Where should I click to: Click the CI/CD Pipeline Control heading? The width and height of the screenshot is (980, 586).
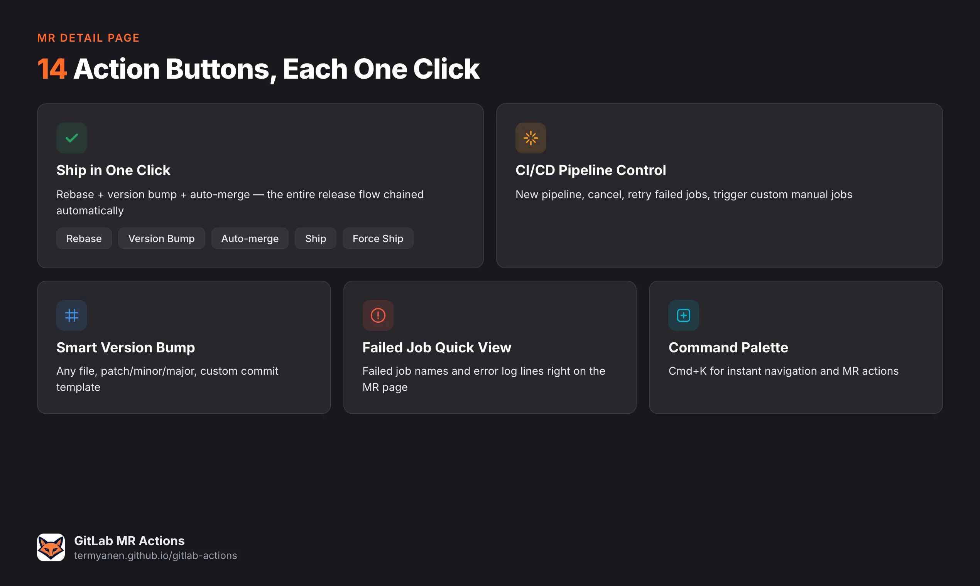pos(590,170)
